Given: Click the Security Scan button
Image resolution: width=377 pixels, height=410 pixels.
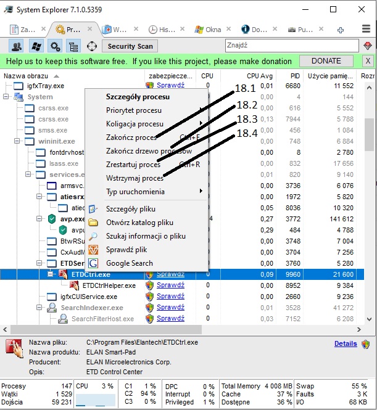Looking at the screenshot, I should pyautogui.click(x=130, y=46).
